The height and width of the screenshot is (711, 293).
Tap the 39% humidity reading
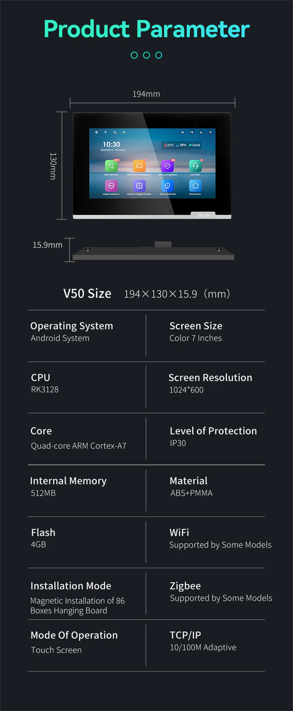coord(181,145)
